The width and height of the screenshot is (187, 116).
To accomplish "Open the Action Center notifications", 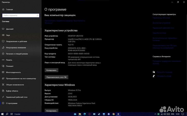I will coord(183,114).
